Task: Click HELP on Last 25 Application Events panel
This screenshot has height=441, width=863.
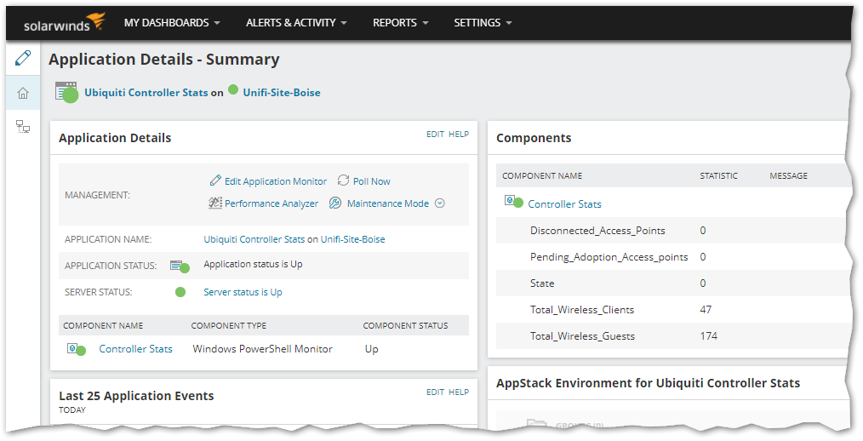Action: 459,392
